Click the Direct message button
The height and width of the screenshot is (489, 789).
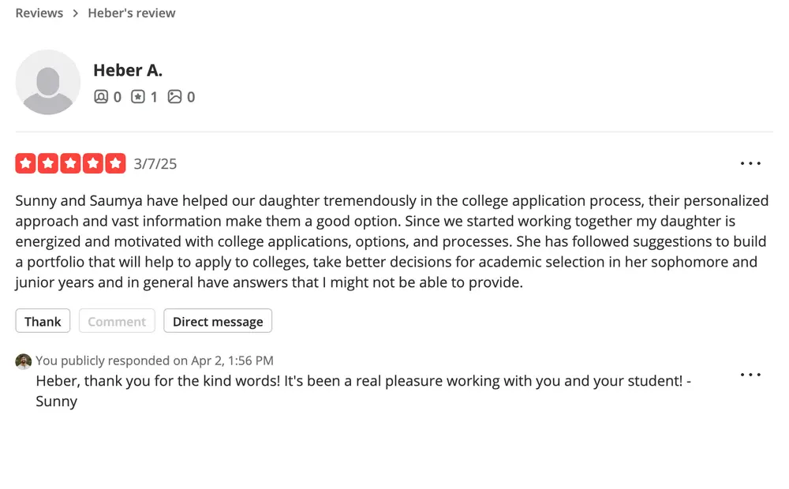click(x=218, y=321)
